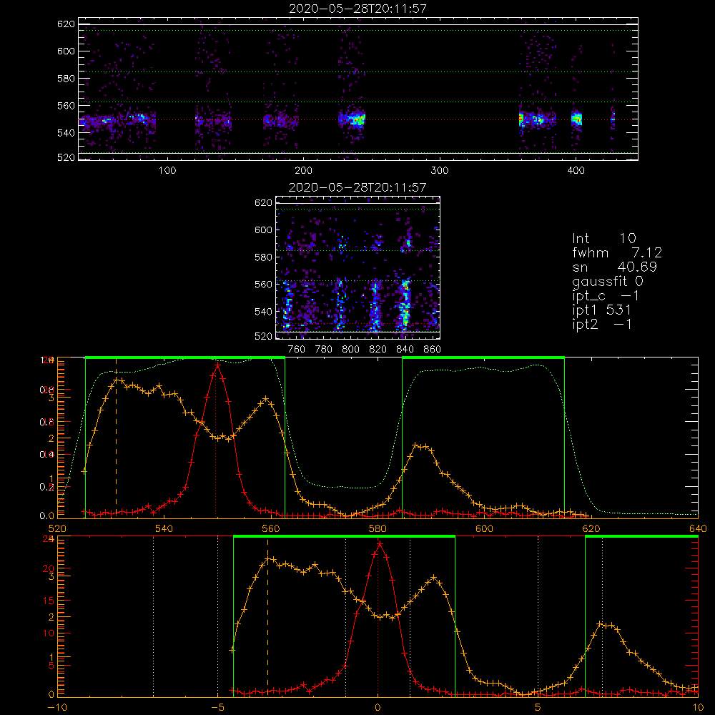715x715 pixels.
Task: Click the x-axis label 800 on middle image
Action: point(350,350)
